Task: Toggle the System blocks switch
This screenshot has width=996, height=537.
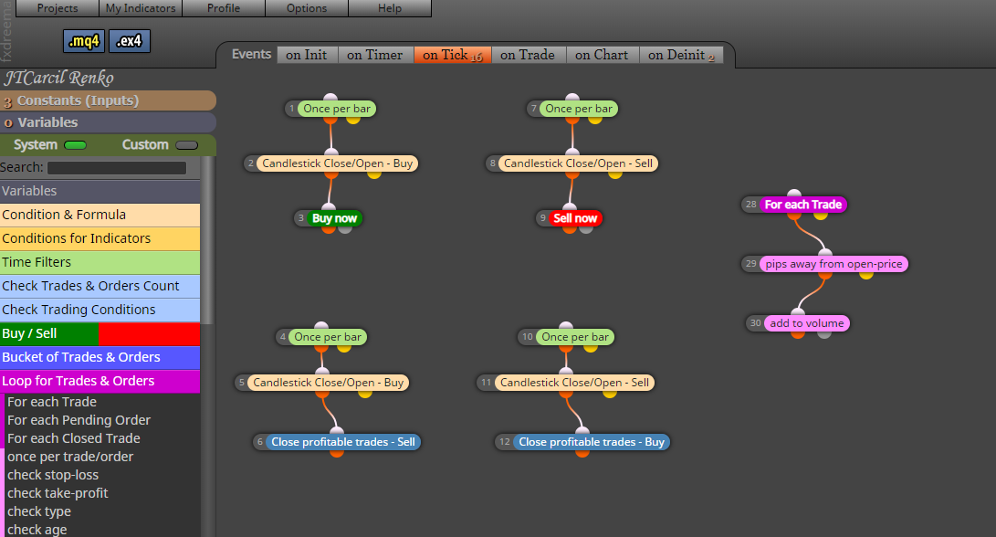Action: click(x=75, y=145)
